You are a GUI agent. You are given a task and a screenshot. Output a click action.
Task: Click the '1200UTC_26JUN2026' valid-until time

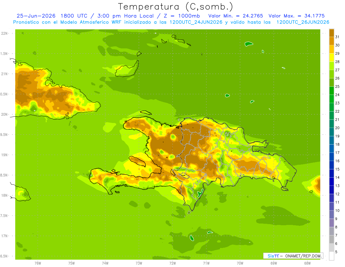303,22
